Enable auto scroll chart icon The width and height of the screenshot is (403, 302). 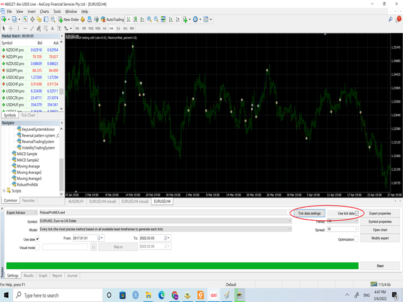171,20
